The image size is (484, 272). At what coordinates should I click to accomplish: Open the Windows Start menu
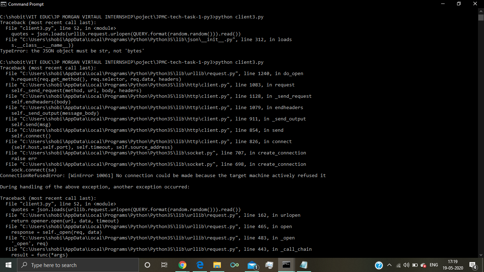click(9, 265)
